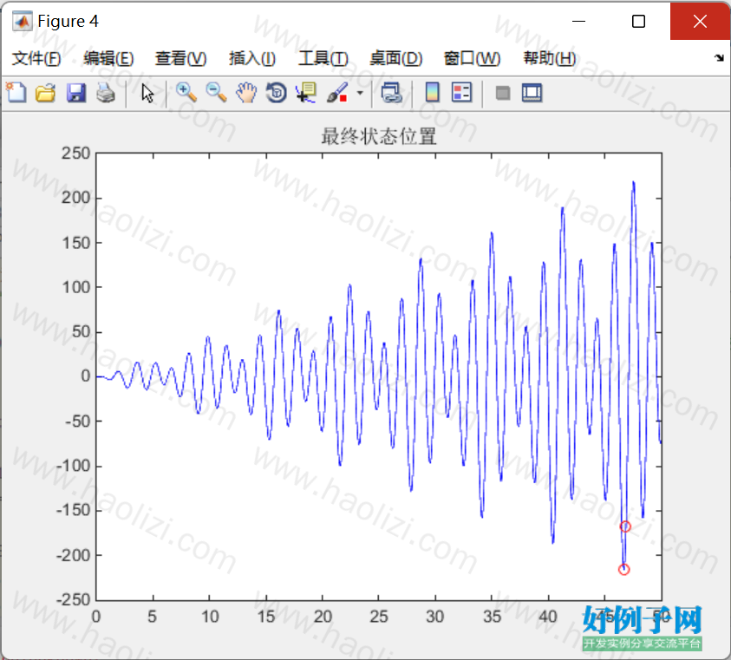Click the MATLAB logo in title bar
This screenshot has width=731, height=660.
[22, 22]
